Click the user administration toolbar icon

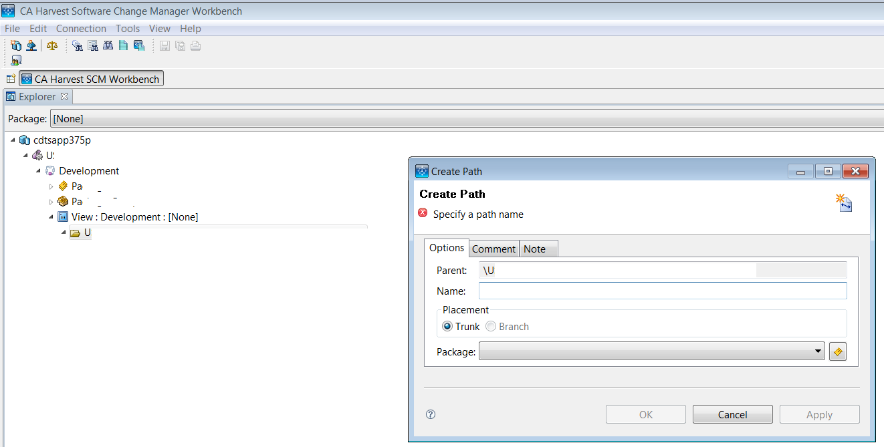pos(16,59)
